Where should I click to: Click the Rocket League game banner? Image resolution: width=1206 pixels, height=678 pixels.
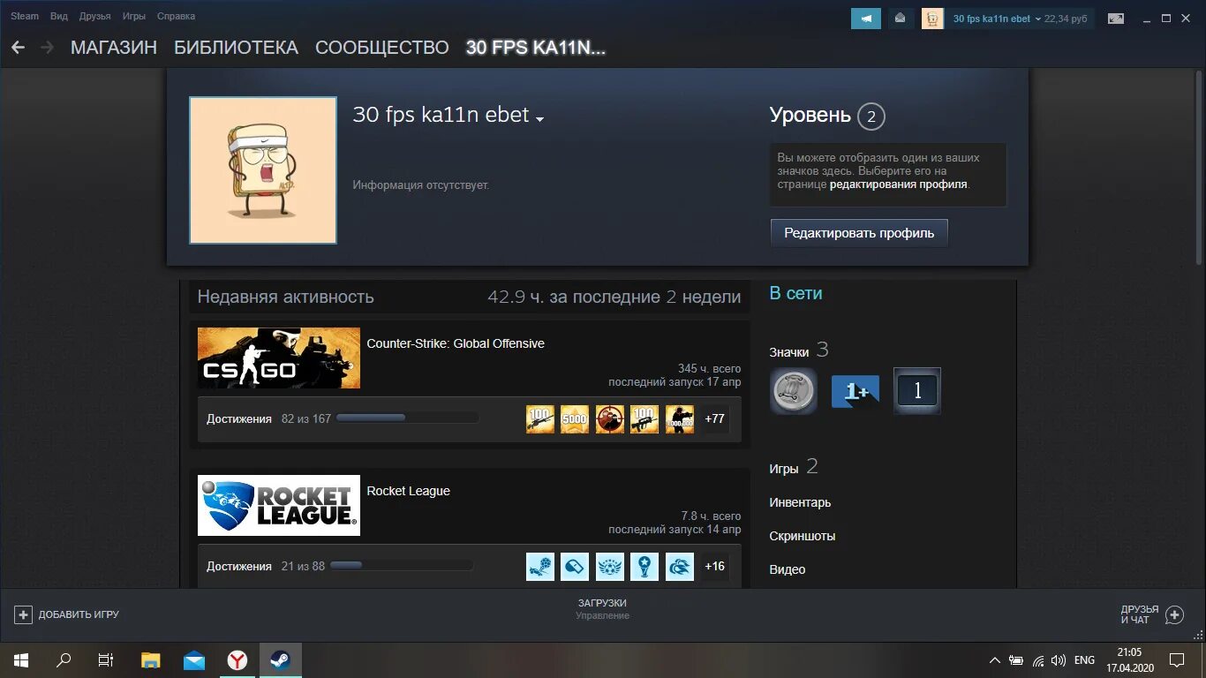279,505
